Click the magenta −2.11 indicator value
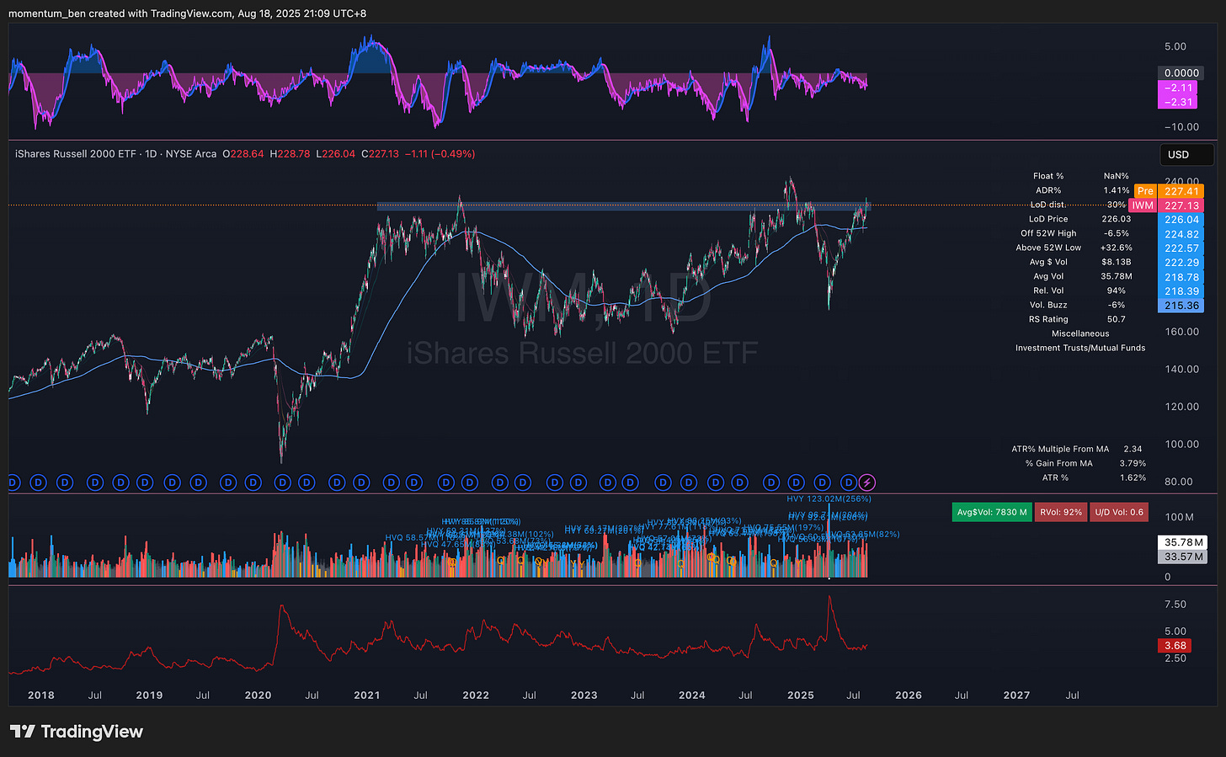The height and width of the screenshot is (757, 1226). point(1178,88)
